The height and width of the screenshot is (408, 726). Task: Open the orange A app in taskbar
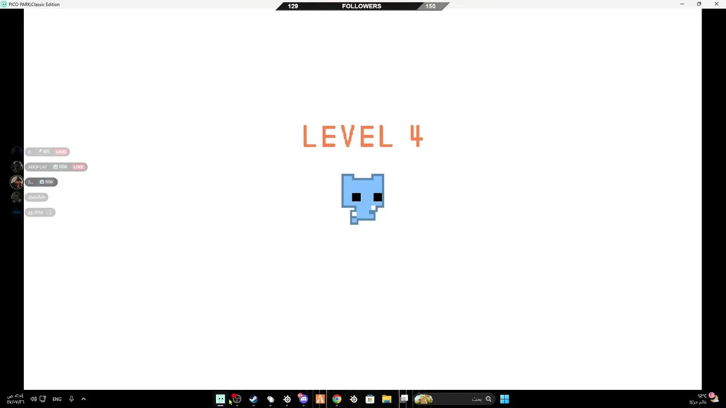click(320, 399)
